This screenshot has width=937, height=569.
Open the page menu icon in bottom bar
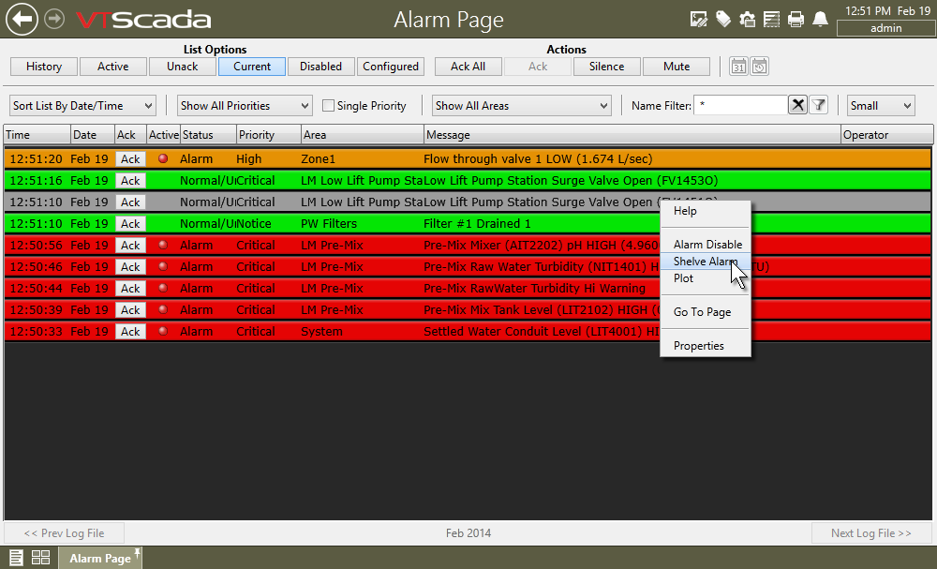(x=17, y=558)
